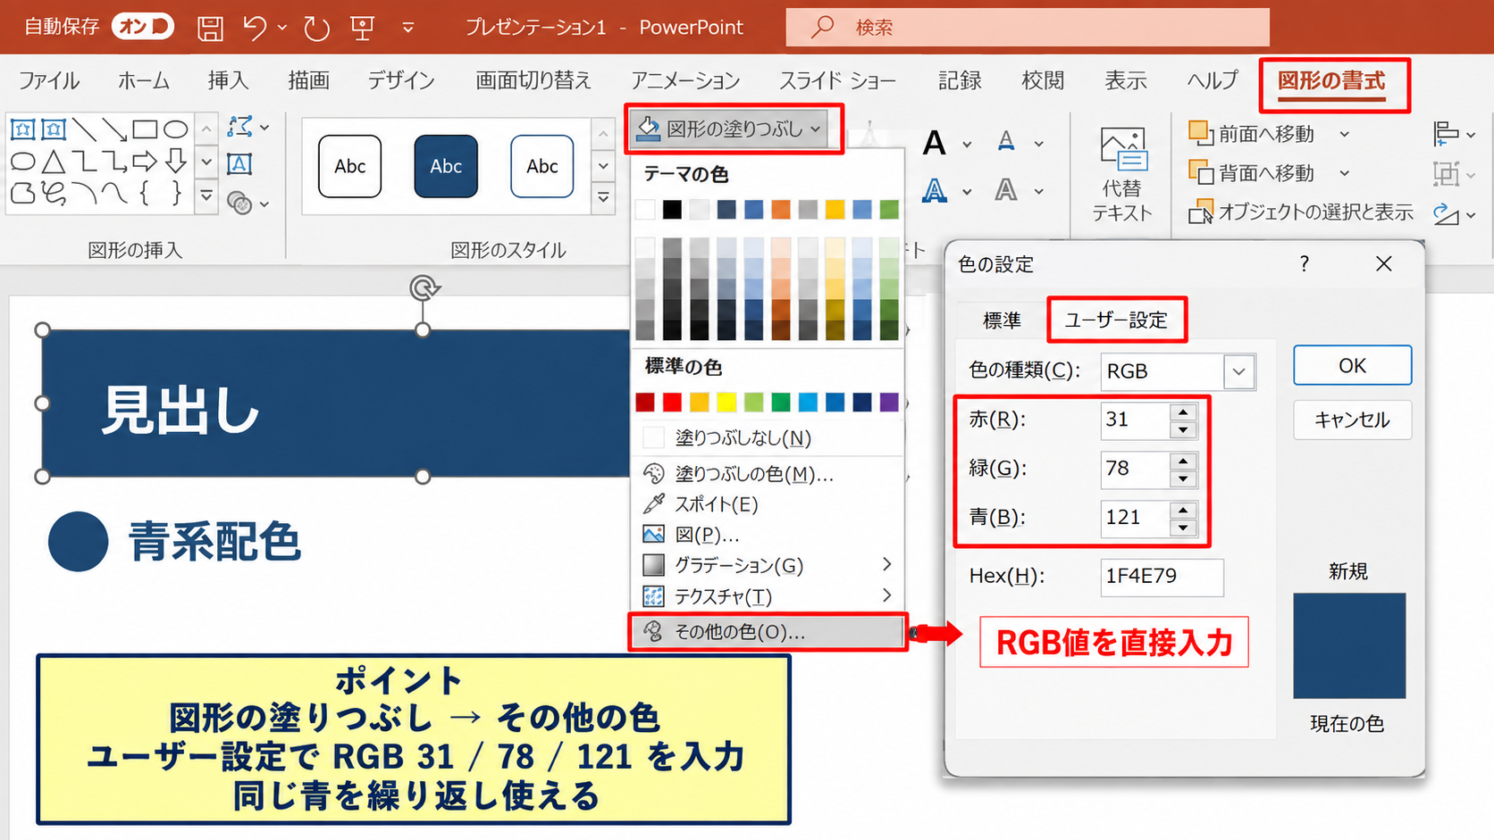Screen dimensions: 1494x840
Task: Pick the orange theme color swatch
Action: [781, 210]
